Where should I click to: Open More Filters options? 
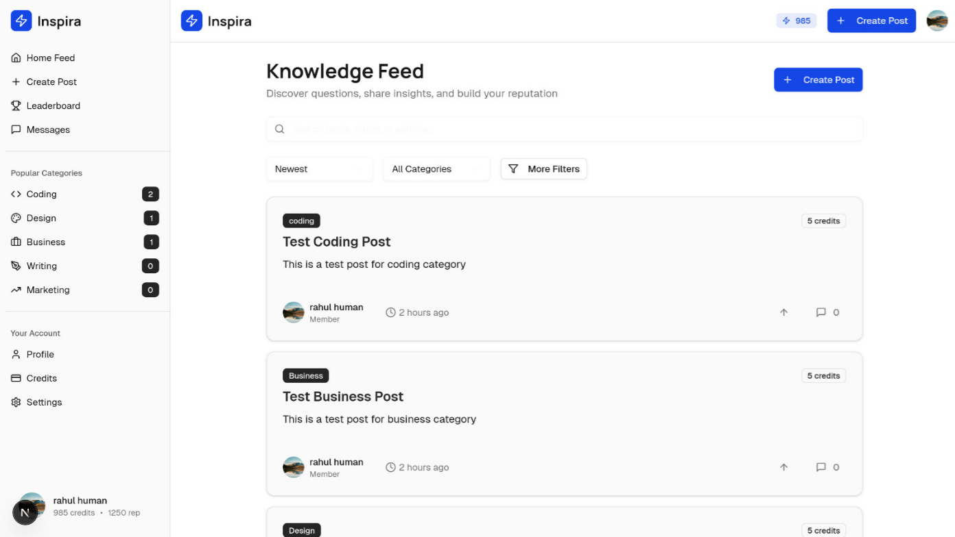tap(543, 169)
